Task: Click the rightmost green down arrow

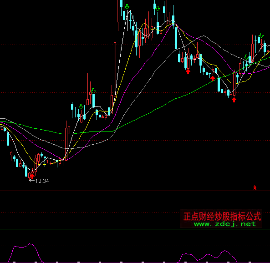Action: pos(261,35)
